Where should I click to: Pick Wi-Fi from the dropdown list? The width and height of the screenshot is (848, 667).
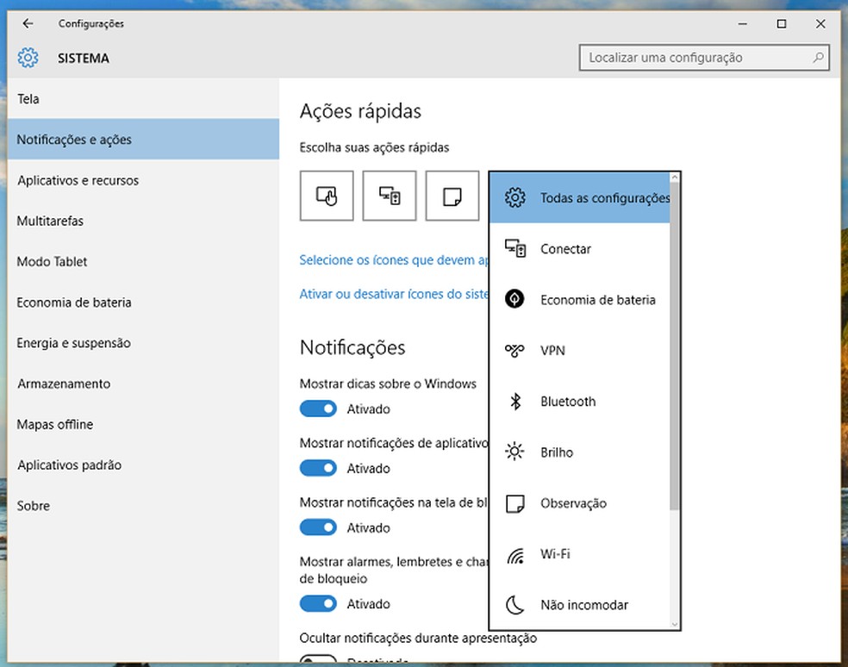[555, 554]
